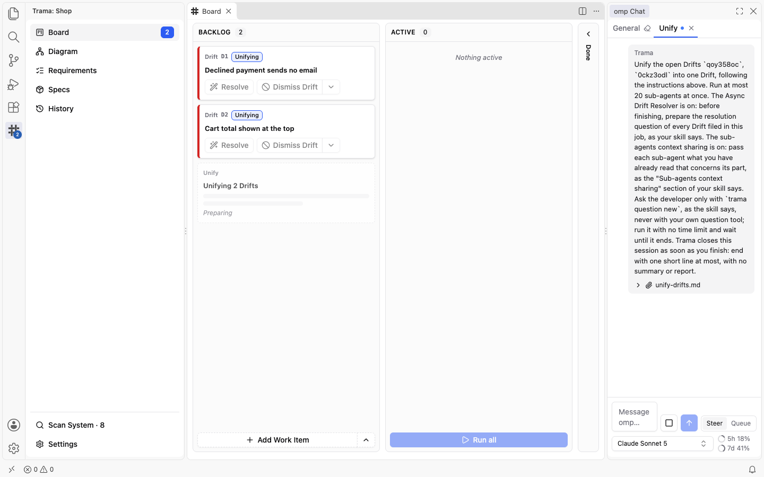The width and height of the screenshot is (764, 477).
Task: Click the Message omp input field
Action: (x=635, y=417)
